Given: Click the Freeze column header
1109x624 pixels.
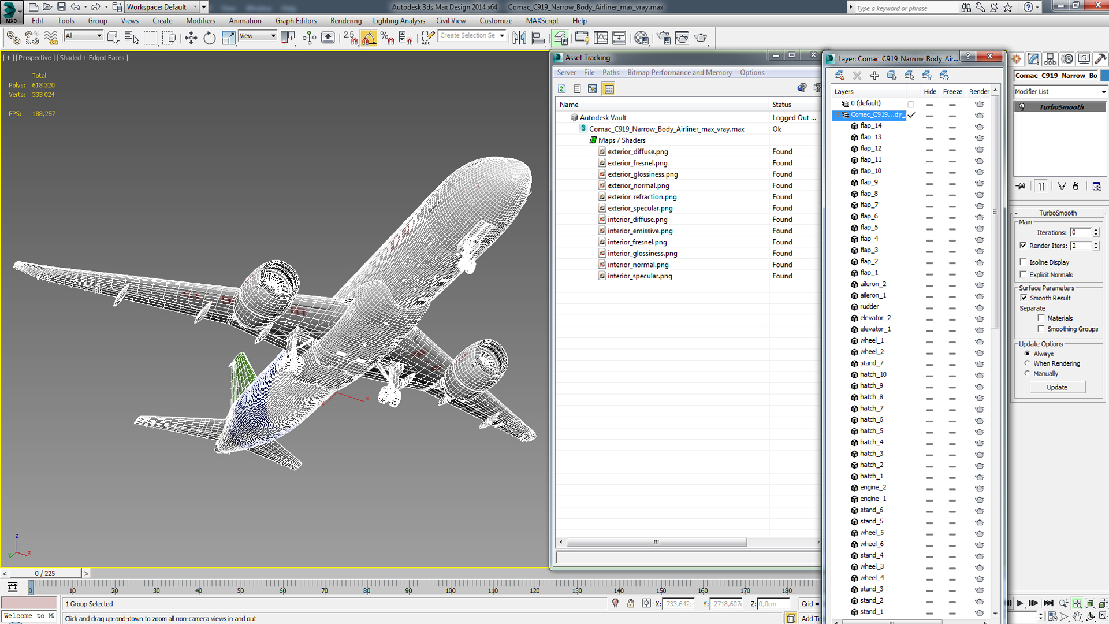Looking at the screenshot, I should [x=952, y=92].
